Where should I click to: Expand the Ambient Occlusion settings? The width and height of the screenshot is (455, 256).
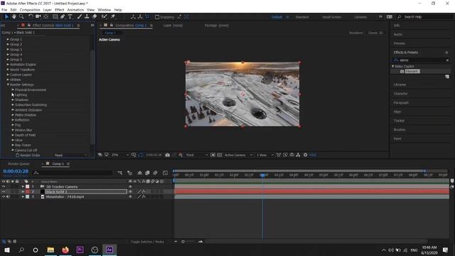click(x=13, y=110)
